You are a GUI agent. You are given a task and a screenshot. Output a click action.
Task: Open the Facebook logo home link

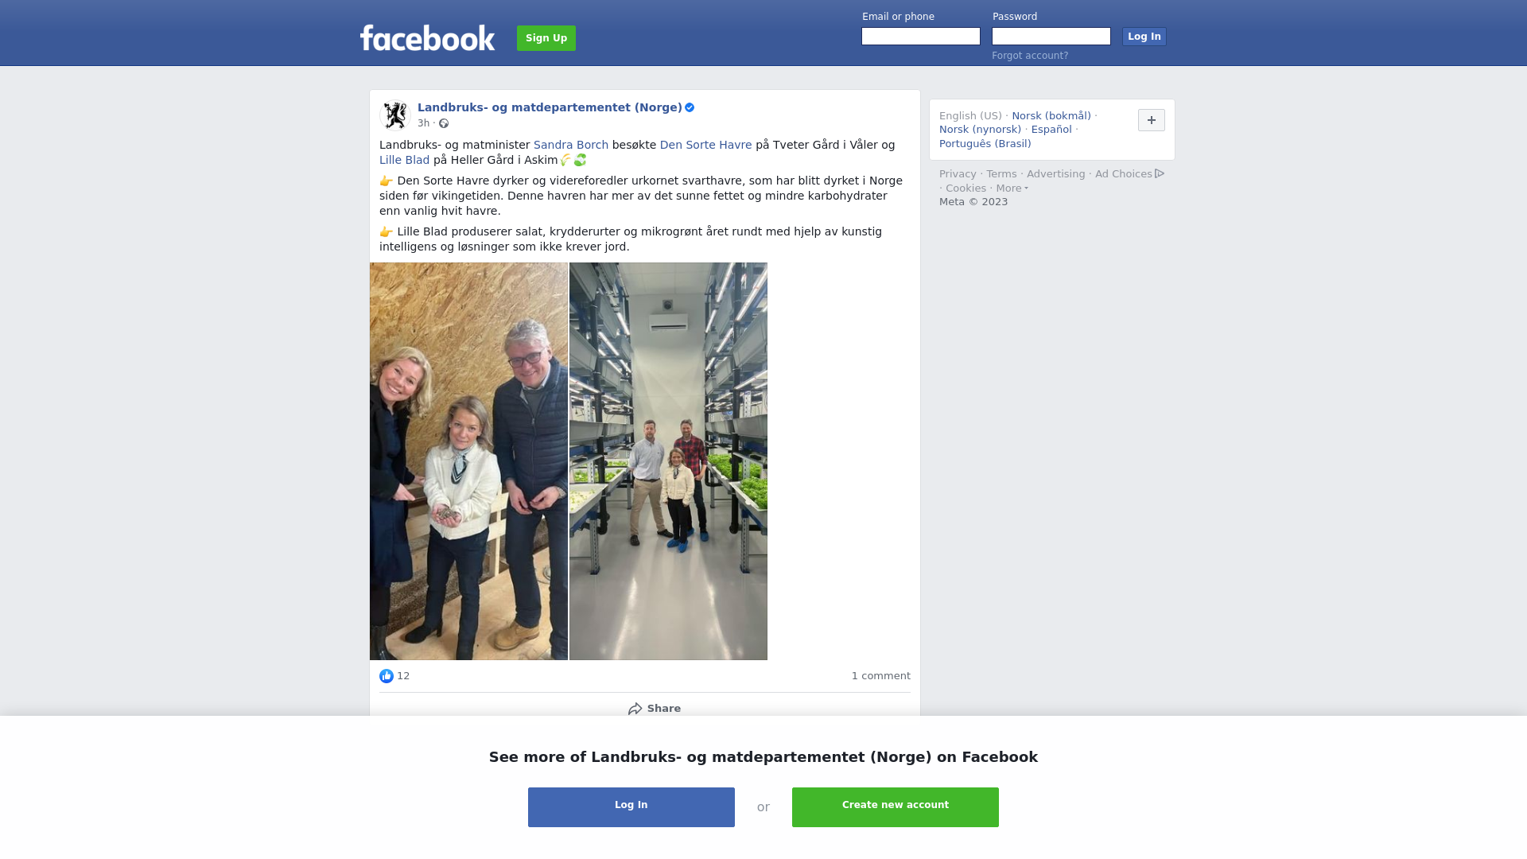[x=427, y=37]
